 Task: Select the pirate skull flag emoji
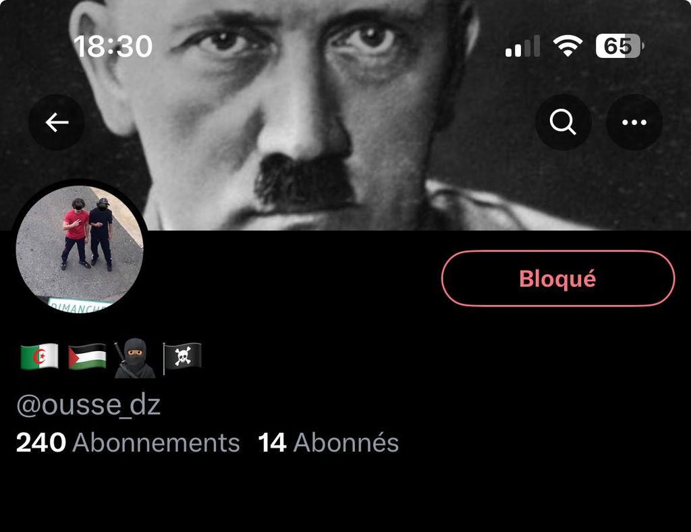(182, 357)
